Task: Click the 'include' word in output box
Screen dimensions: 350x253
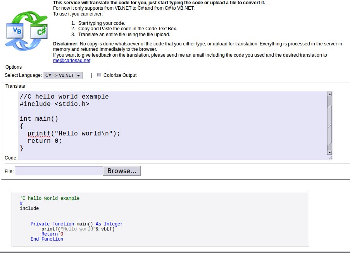Action: 29,208
